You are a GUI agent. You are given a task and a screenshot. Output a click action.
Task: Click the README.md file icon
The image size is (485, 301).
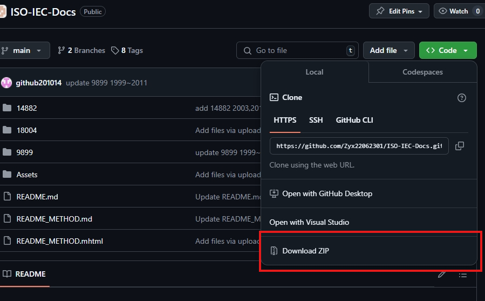(x=7, y=197)
